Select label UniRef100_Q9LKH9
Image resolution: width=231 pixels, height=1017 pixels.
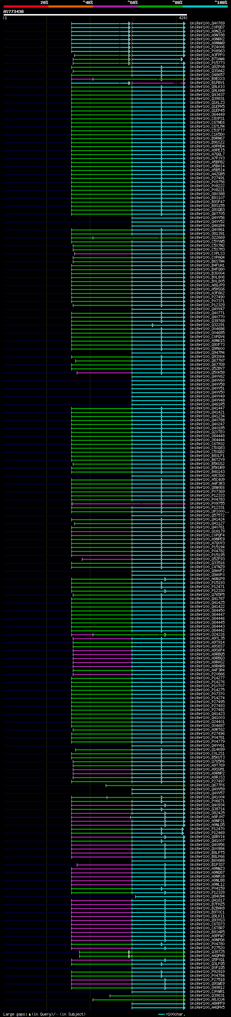(207, 91)
